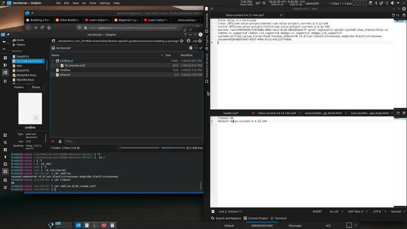The image size is (407, 229).
Task: Open the location history dropdown arrow
Action: 196,48
